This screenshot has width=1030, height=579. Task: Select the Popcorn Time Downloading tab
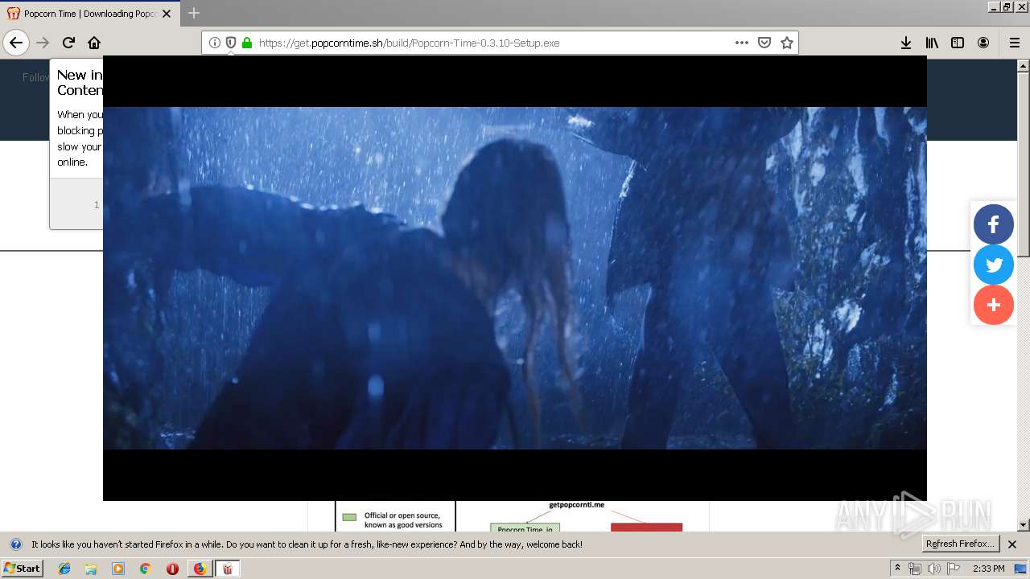click(89, 14)
